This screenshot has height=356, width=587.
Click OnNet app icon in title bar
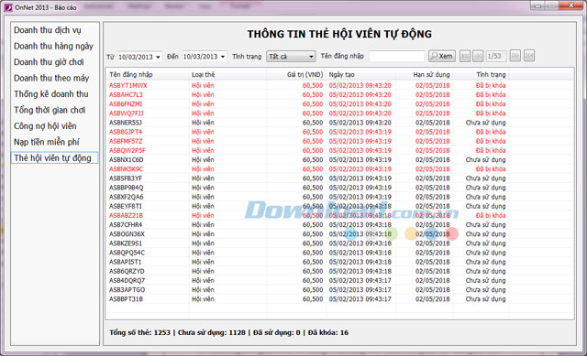(x=8, y=7)
